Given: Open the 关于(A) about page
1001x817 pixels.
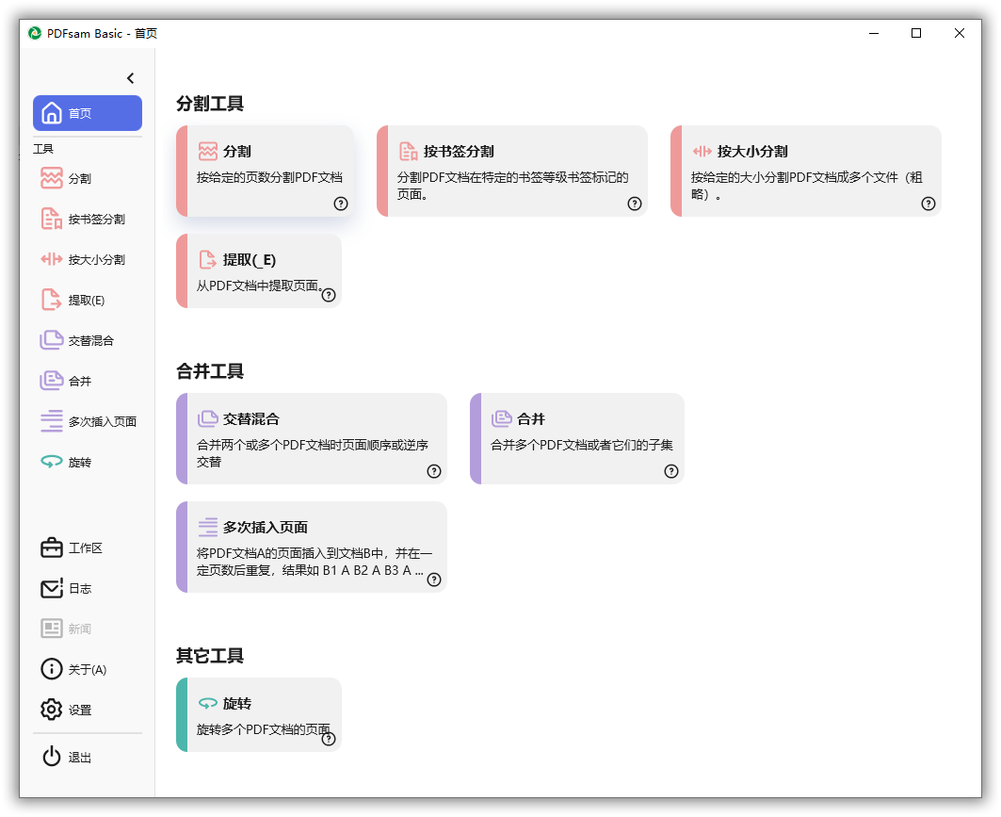Looking at the screenshot, I should [85, 669].
